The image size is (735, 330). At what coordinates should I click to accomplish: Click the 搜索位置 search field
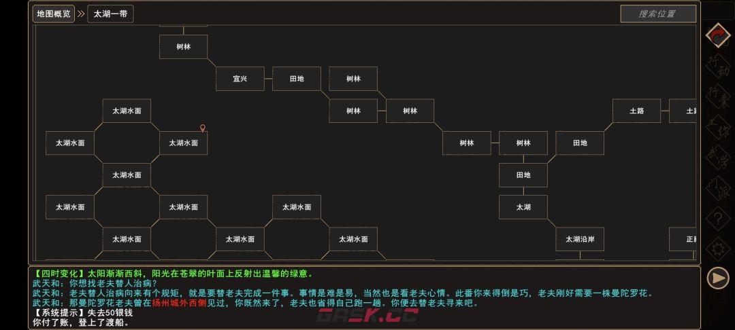(657, 14)
